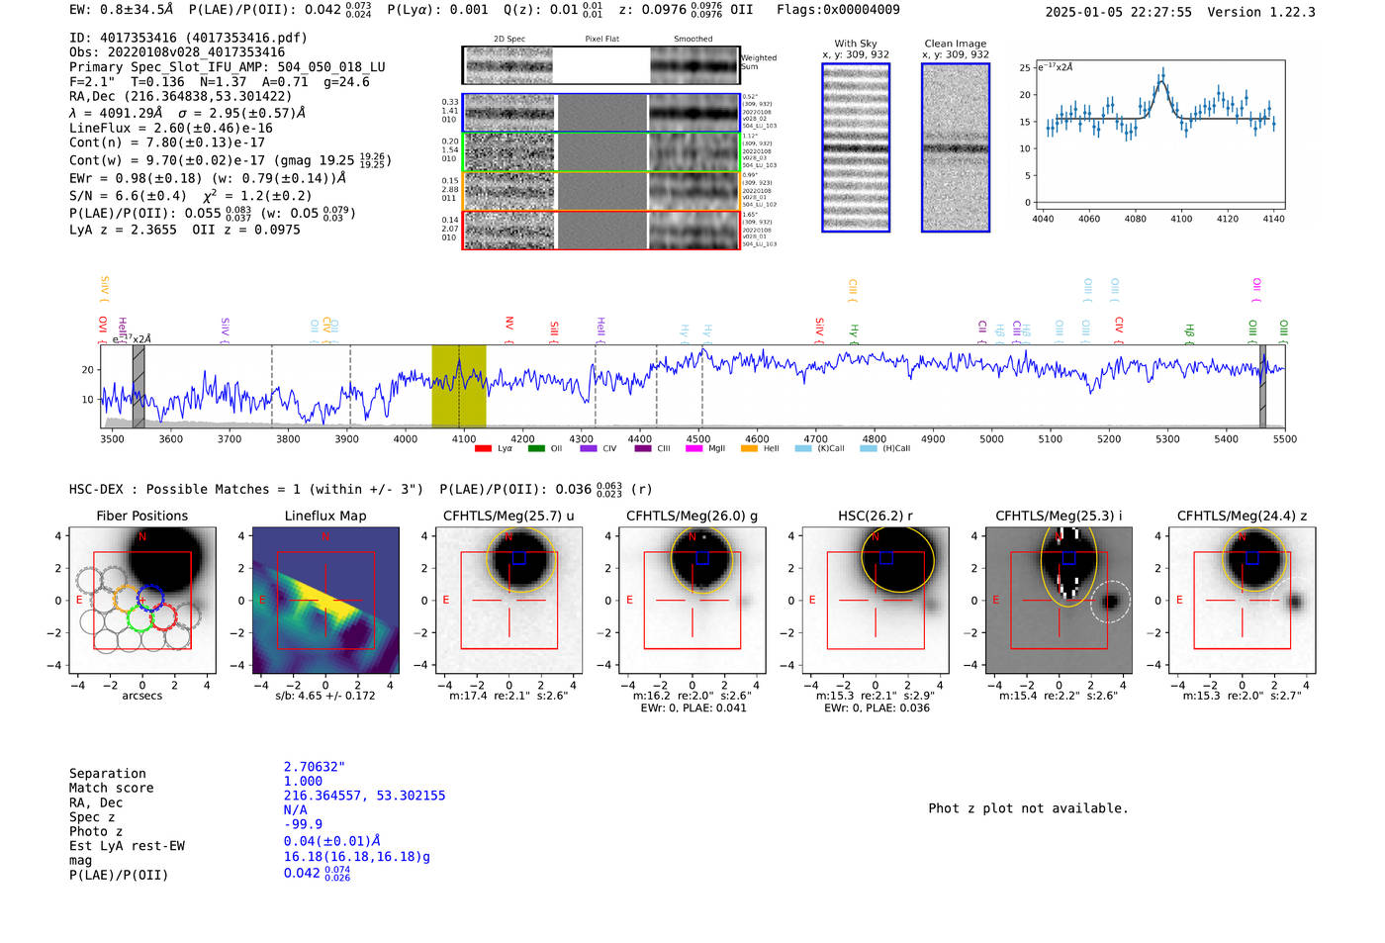This screenshot has height=943, width=1385.
Task: Open the Lineflux Map thumbnail
Action: click(325, 601)
